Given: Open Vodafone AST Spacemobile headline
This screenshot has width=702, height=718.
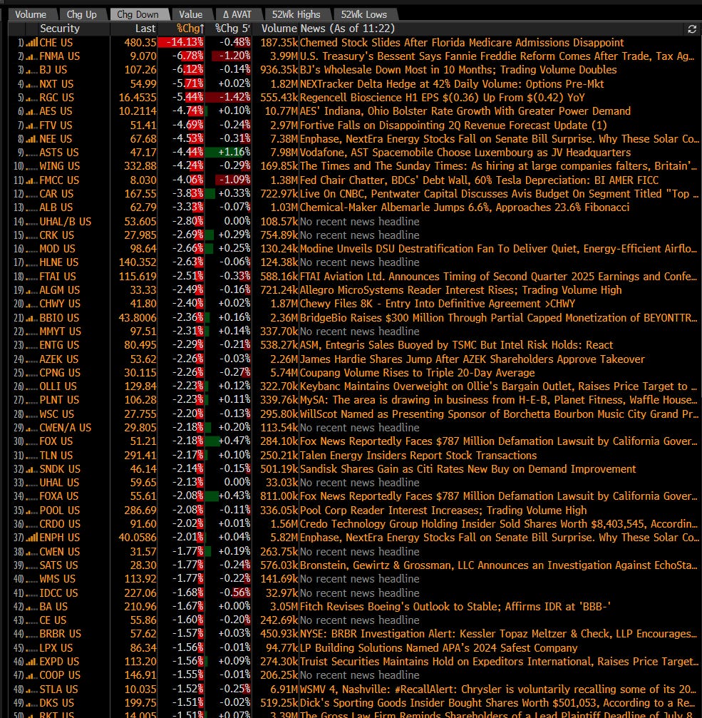Looking at the screenshot, I should pyautogui.click(x=465, y=153).
